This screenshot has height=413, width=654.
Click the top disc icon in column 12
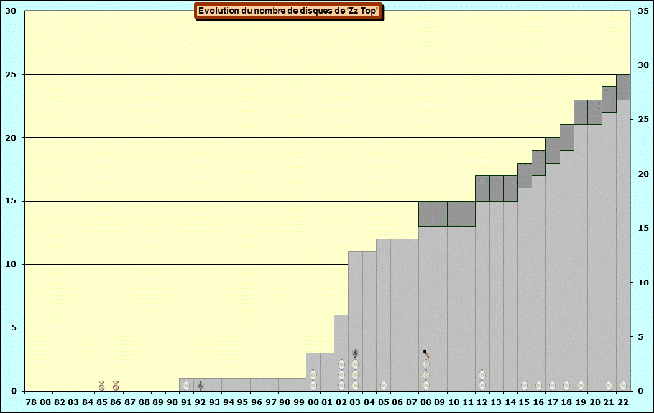(x=482, y=375)
